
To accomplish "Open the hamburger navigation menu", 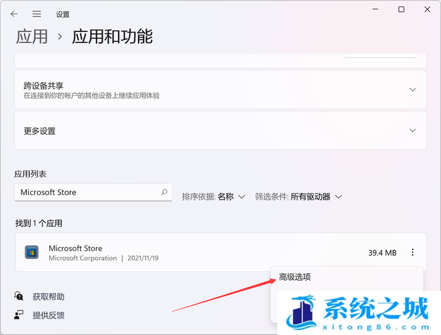I will click(x=37, y=13).
